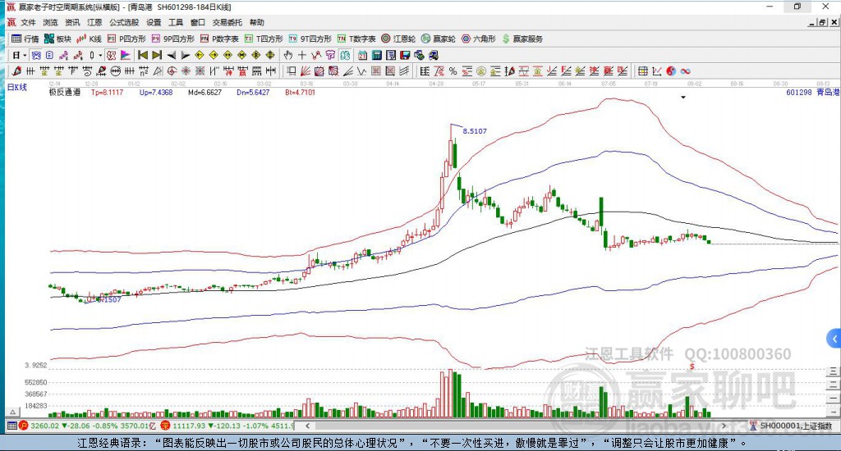Open the 交易委托 menu
This screenshot has width=841, height=451.
tap(227, 22)
